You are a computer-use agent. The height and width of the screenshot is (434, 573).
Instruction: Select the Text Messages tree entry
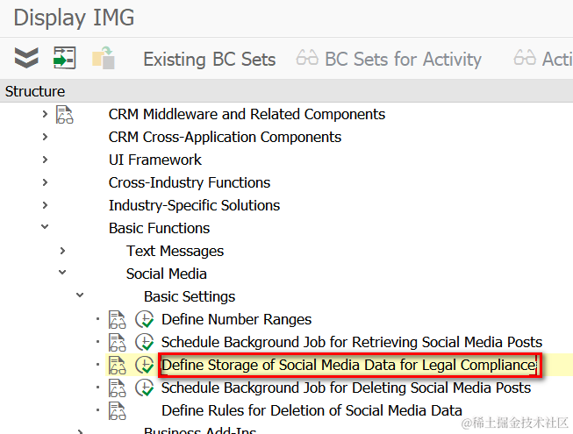click(x=175, y=251)
